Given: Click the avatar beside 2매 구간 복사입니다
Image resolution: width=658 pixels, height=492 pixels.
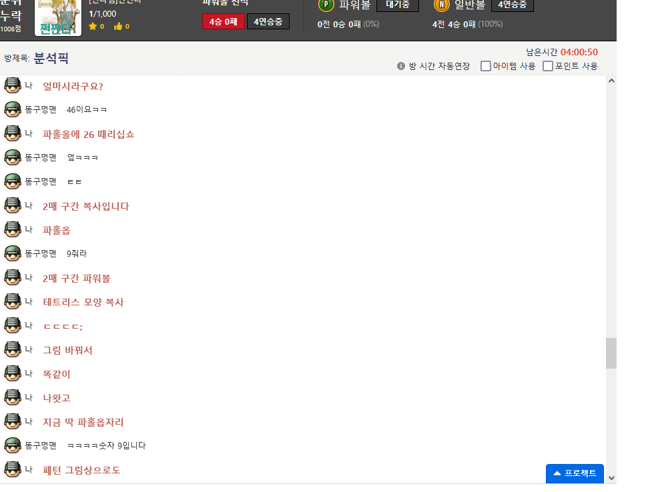Looking at the screenshot, I should click(13, 205).
